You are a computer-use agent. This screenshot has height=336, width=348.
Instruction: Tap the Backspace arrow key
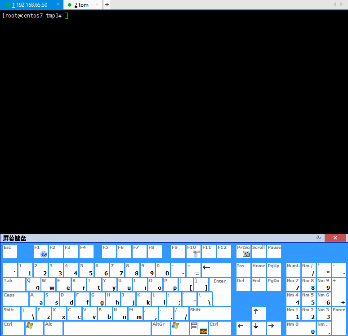tap(216, 270)
